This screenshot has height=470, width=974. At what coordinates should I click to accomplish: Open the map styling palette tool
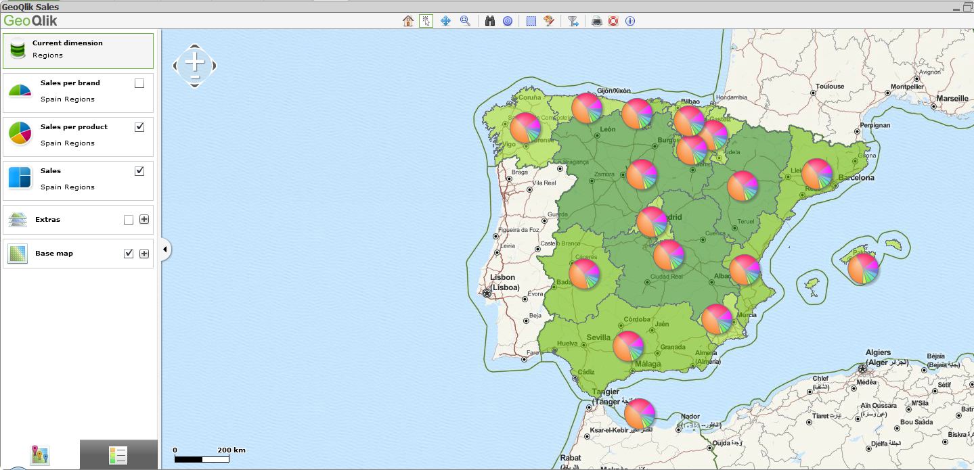pyautogui.click(x=550, y=21)
